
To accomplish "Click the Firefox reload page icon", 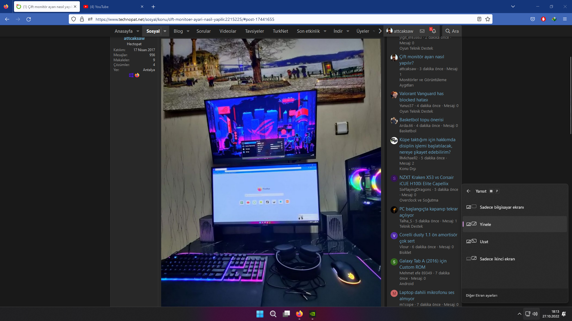I will point(29,19).
